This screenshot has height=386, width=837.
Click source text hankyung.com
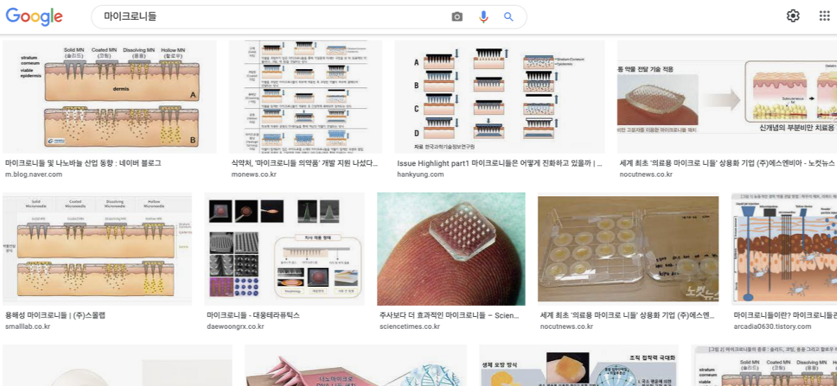pyautogui.click(x=420, y=175)
